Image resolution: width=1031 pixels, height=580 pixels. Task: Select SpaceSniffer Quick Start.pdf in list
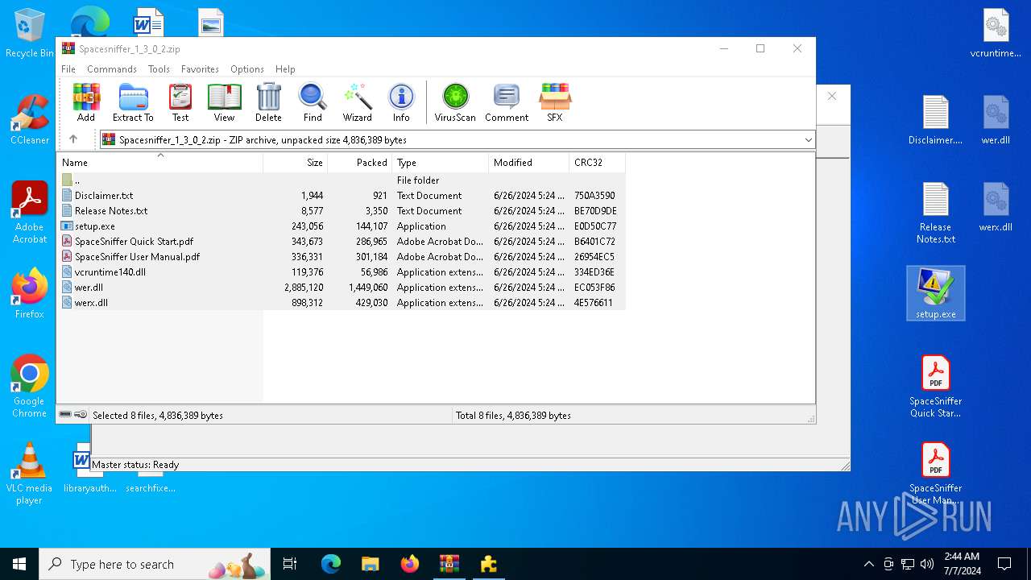pyautogui.click(x=342, y=242)
